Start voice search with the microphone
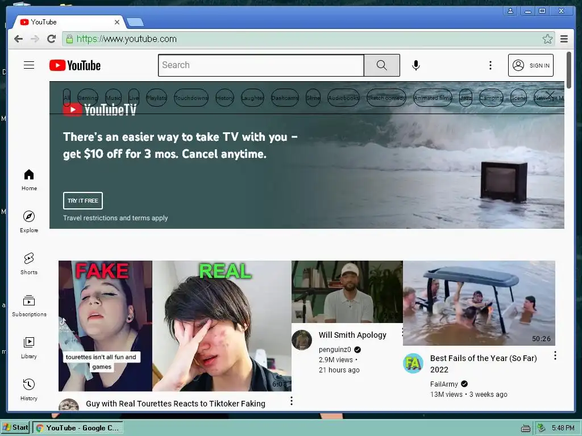The width and height of the screenshot is (582, 436). 416,65
